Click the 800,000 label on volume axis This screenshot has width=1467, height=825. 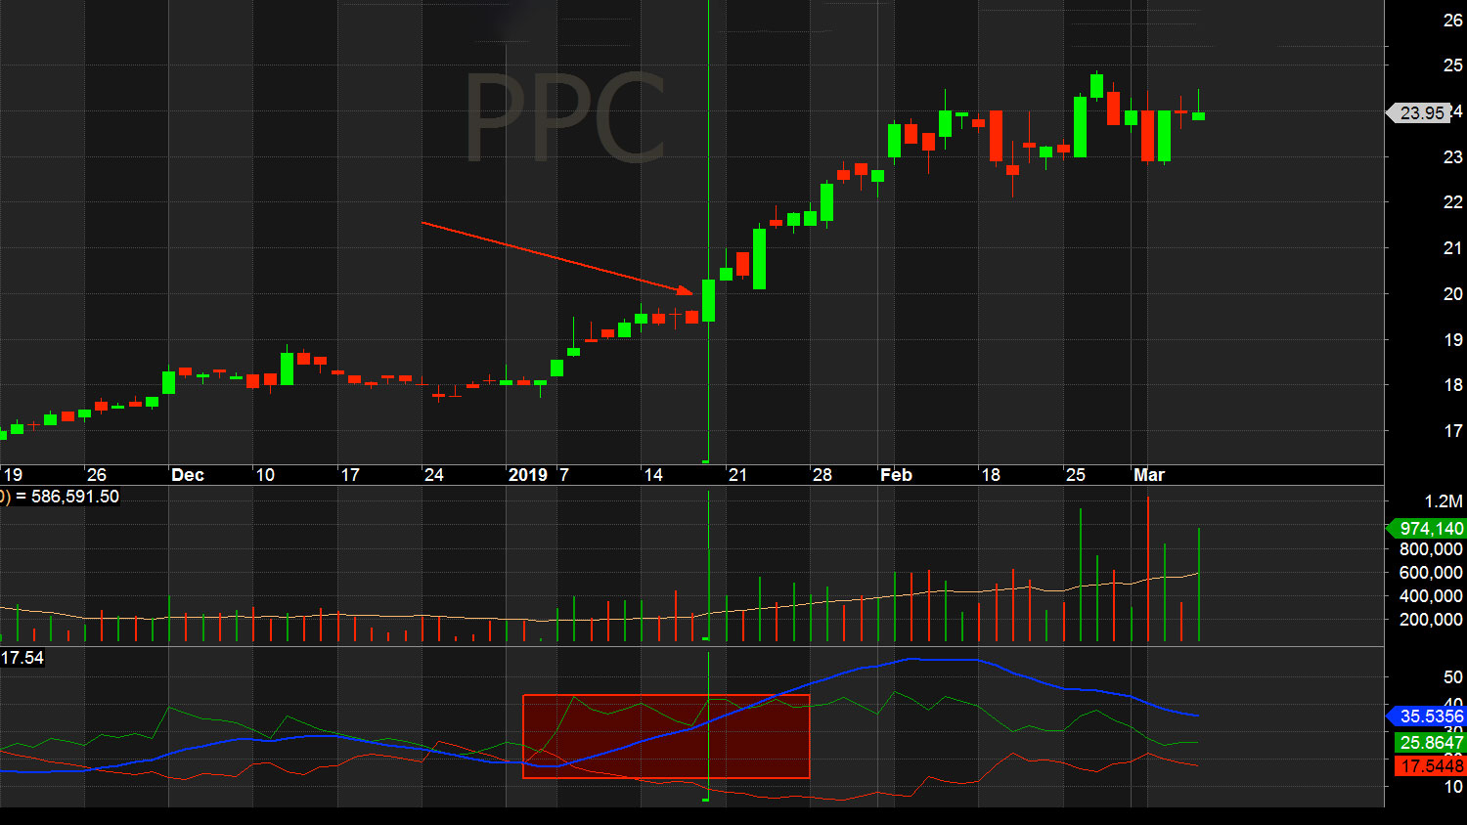coord(1432,549)
